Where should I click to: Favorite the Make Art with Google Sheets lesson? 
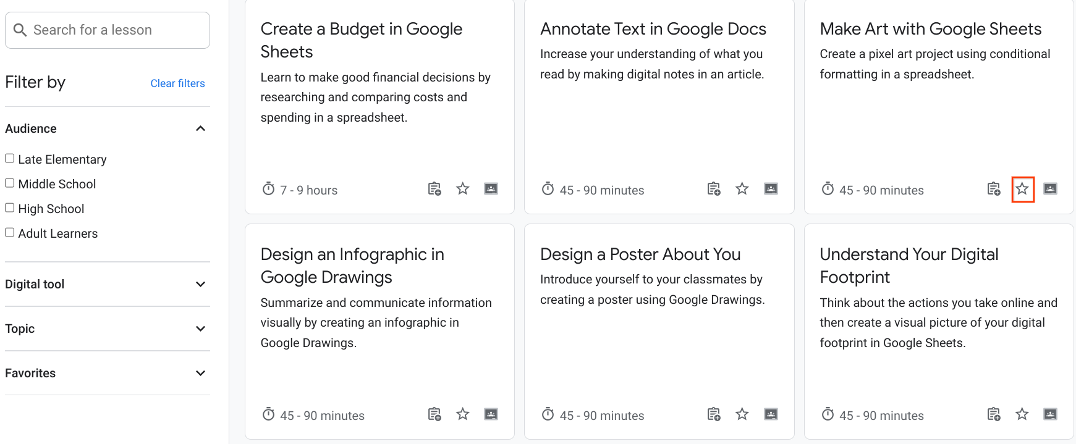pos(1023,190)
